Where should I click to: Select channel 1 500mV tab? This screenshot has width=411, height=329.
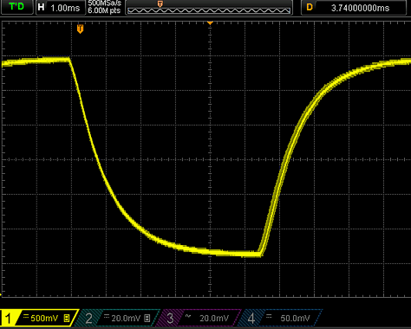coord(39,319)
